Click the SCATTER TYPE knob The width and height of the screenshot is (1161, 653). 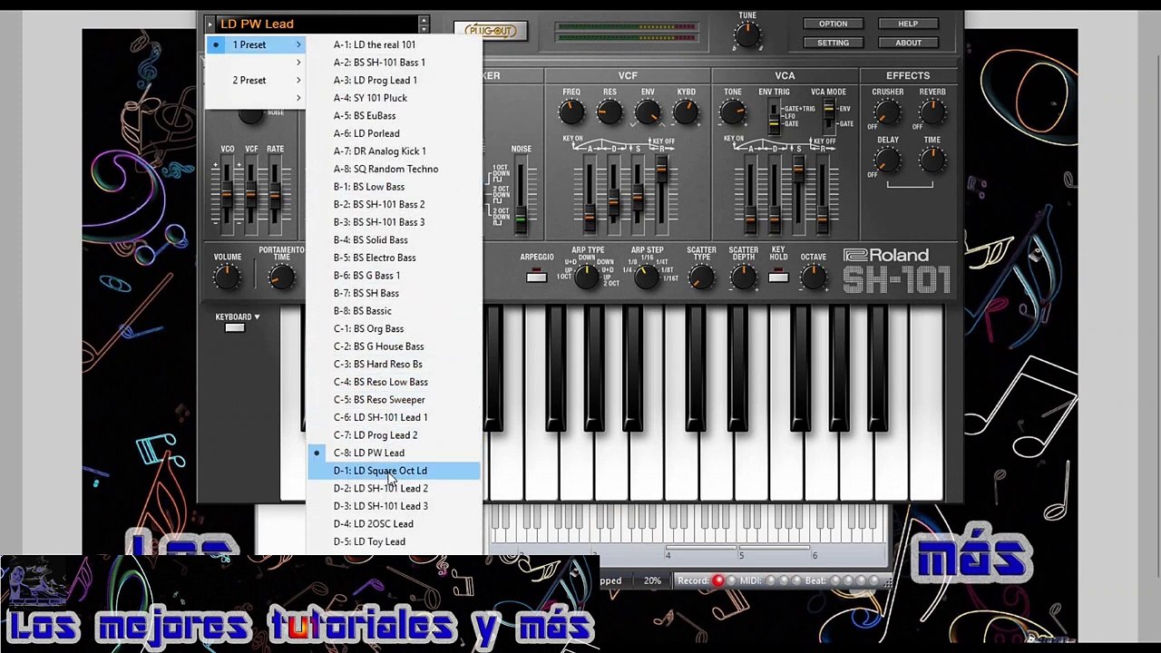tap(701, 278)
